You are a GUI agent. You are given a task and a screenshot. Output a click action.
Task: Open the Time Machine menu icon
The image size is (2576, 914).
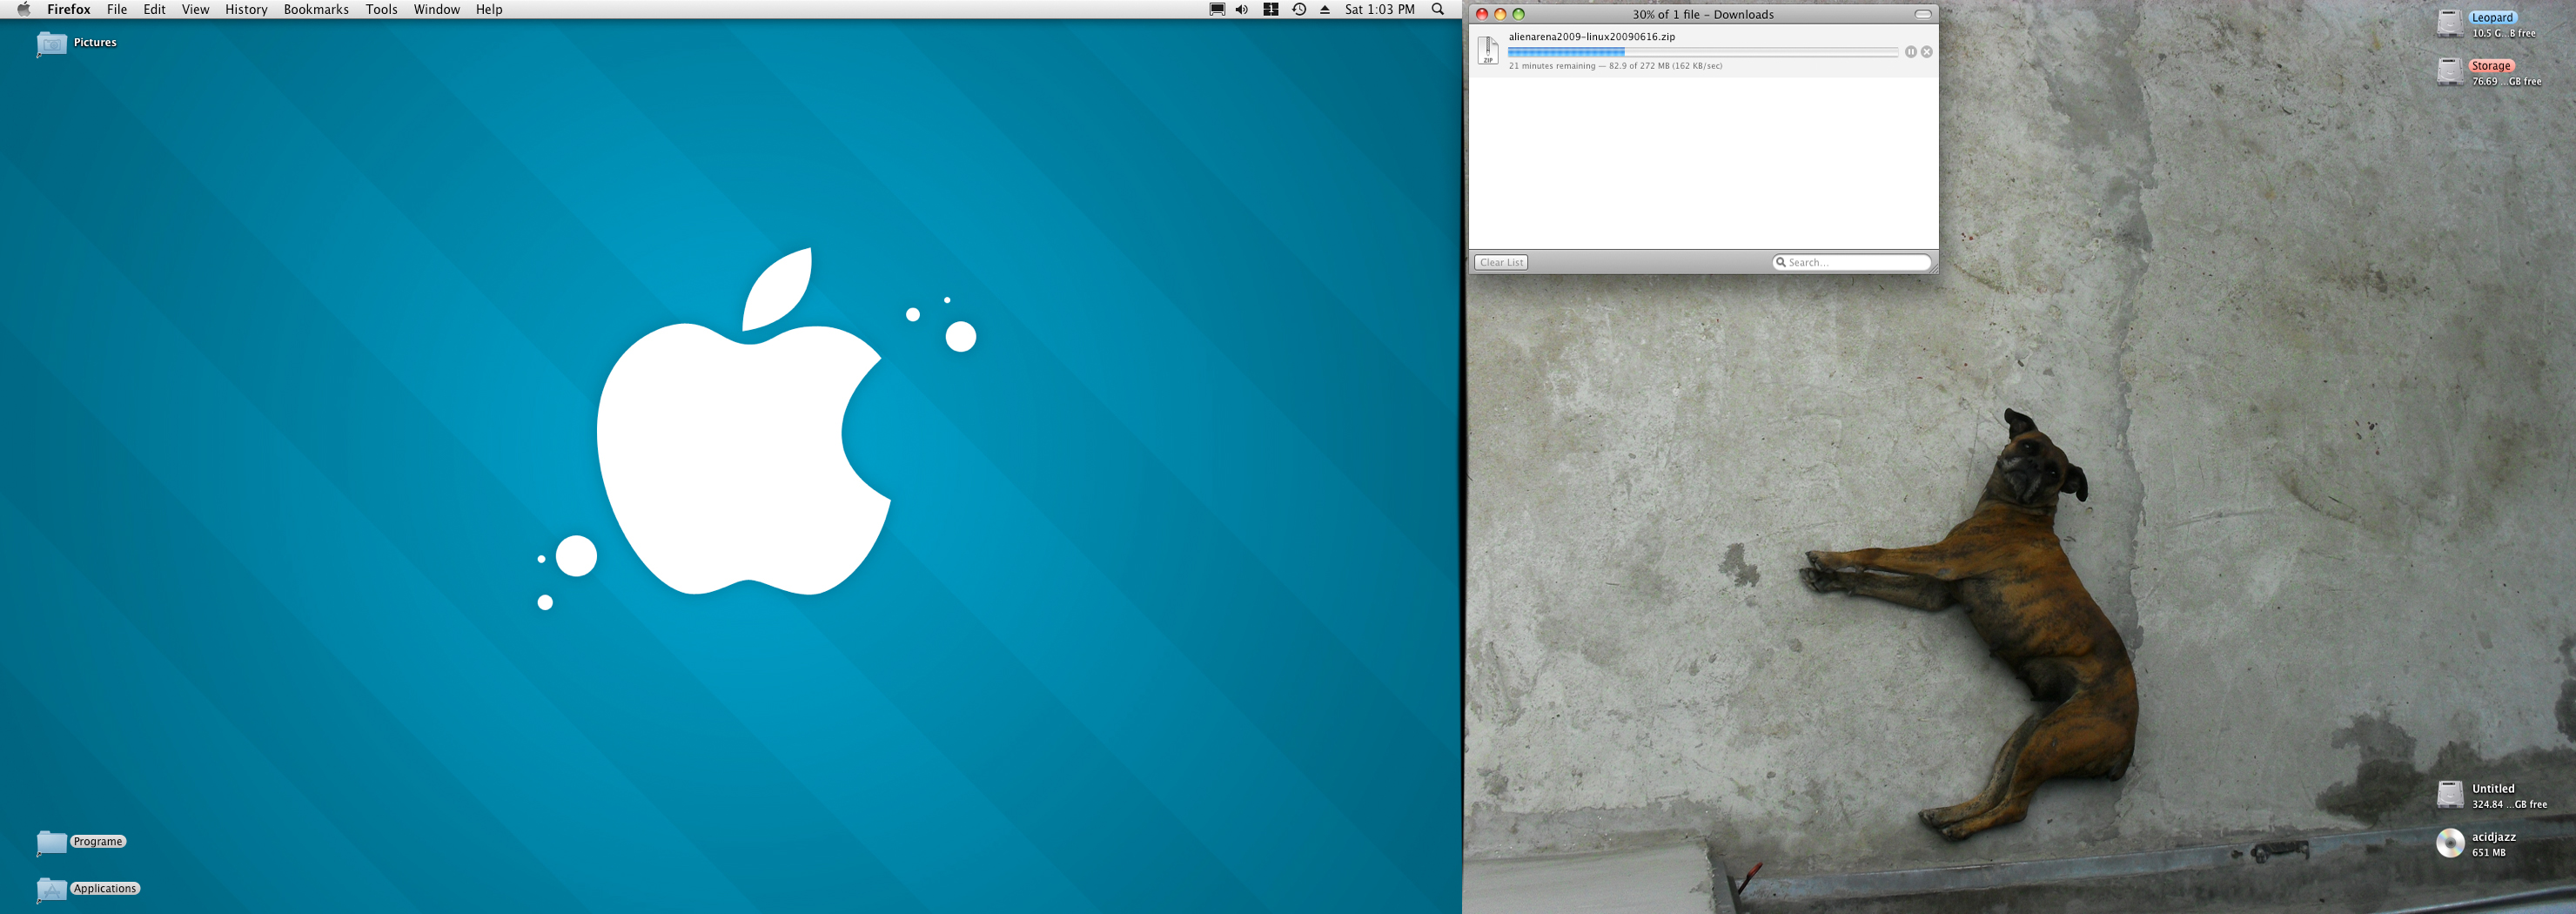click(1298, 9)
